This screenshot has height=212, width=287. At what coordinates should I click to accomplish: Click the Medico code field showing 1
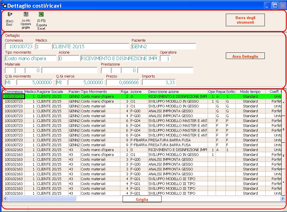(x=44, y=46)
